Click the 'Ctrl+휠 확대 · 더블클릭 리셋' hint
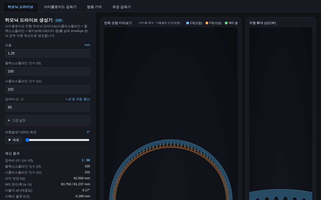The image size is (321, 200). point(159,23)
